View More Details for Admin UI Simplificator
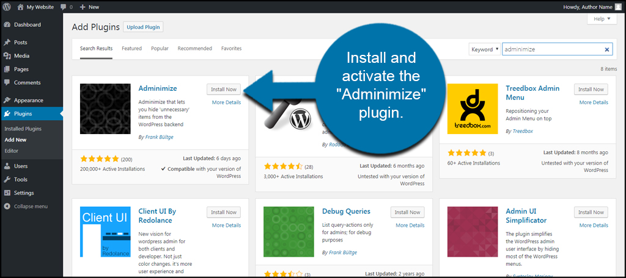 (x=594, y=226)
